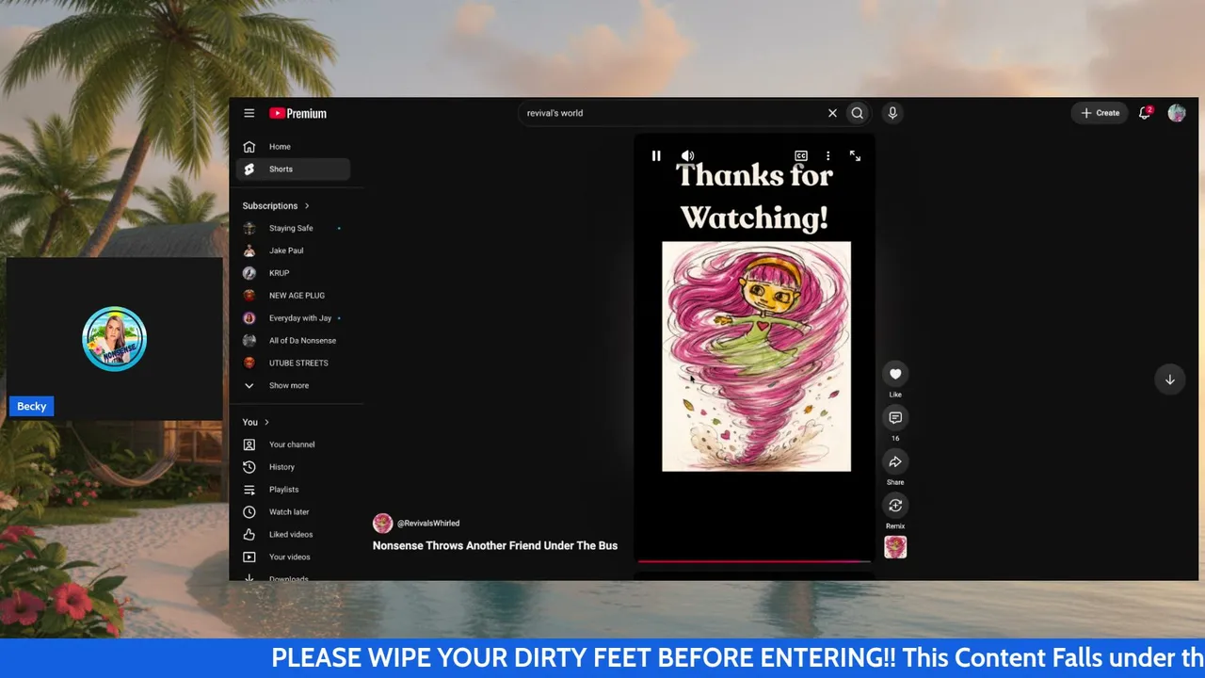Viewport: 1205px width, 678px height.
Task: Like the Short with the heart
Action: [895, 374]
